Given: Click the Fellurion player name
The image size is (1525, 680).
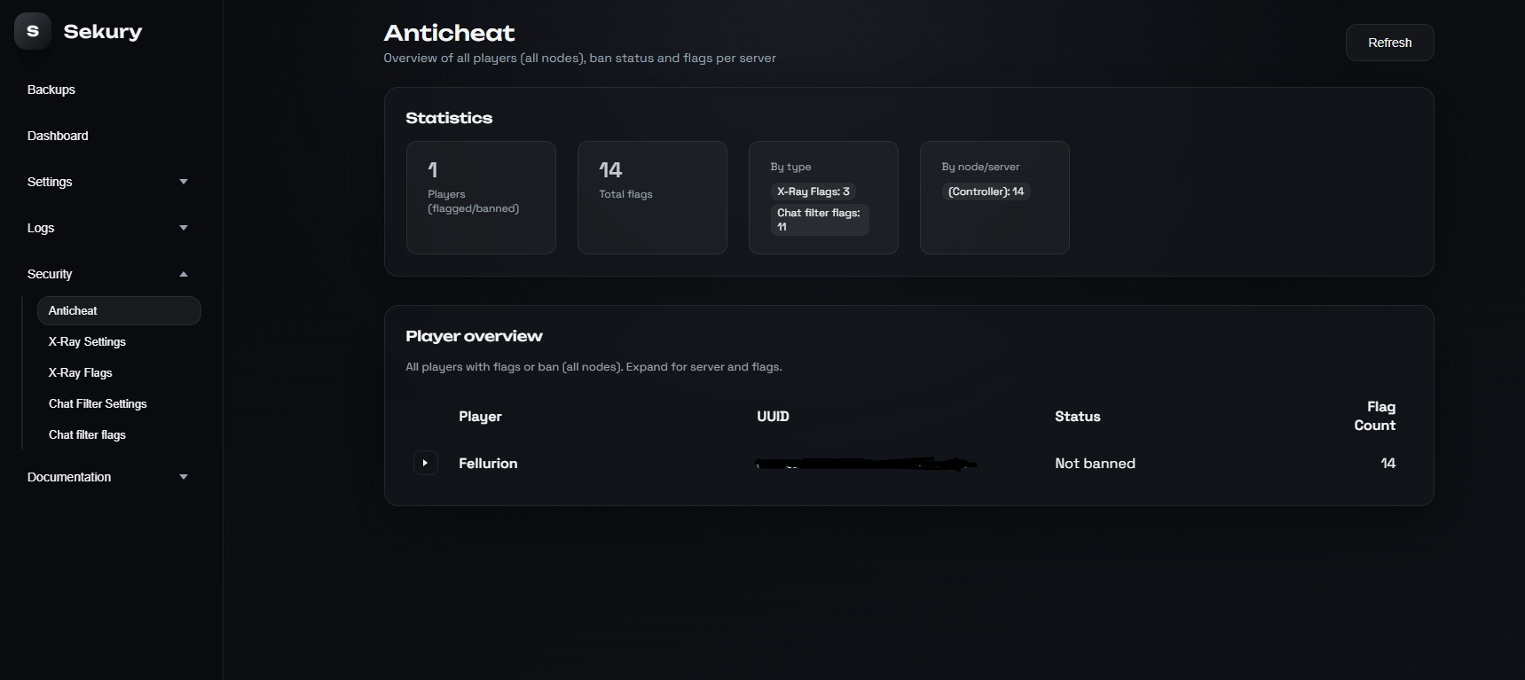Looking at the screenshot, I should coord(488,464).
